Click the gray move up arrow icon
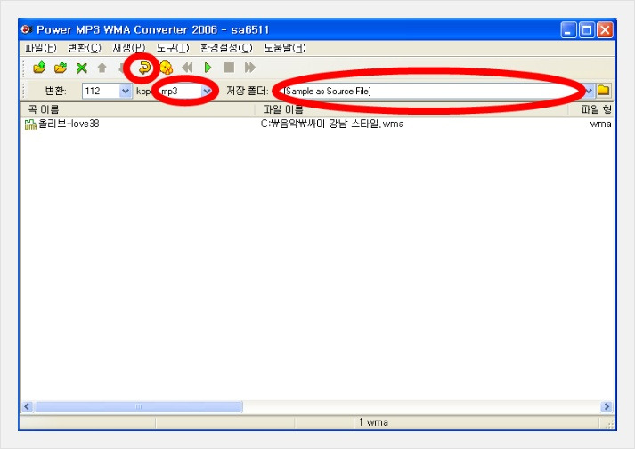The height and width of the screenshot is (449, 635). (x=102, y=68)
